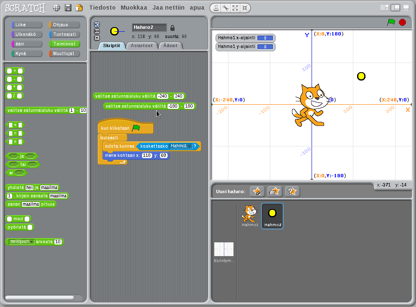Enter presentation mode

tap(406, 8)
